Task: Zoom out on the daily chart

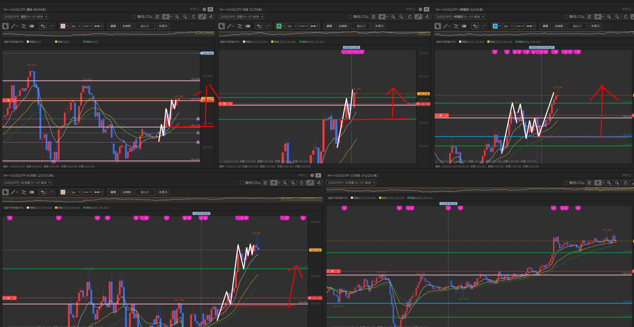Action: point(401,17)
